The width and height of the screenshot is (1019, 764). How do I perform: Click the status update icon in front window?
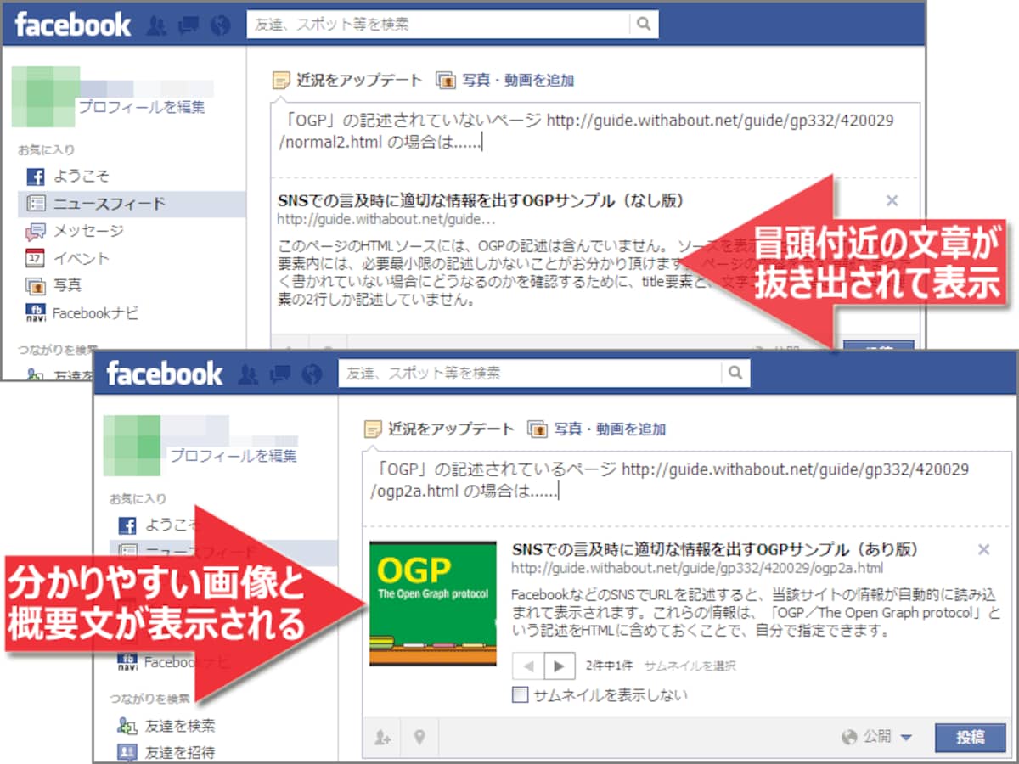click(373, 430)
